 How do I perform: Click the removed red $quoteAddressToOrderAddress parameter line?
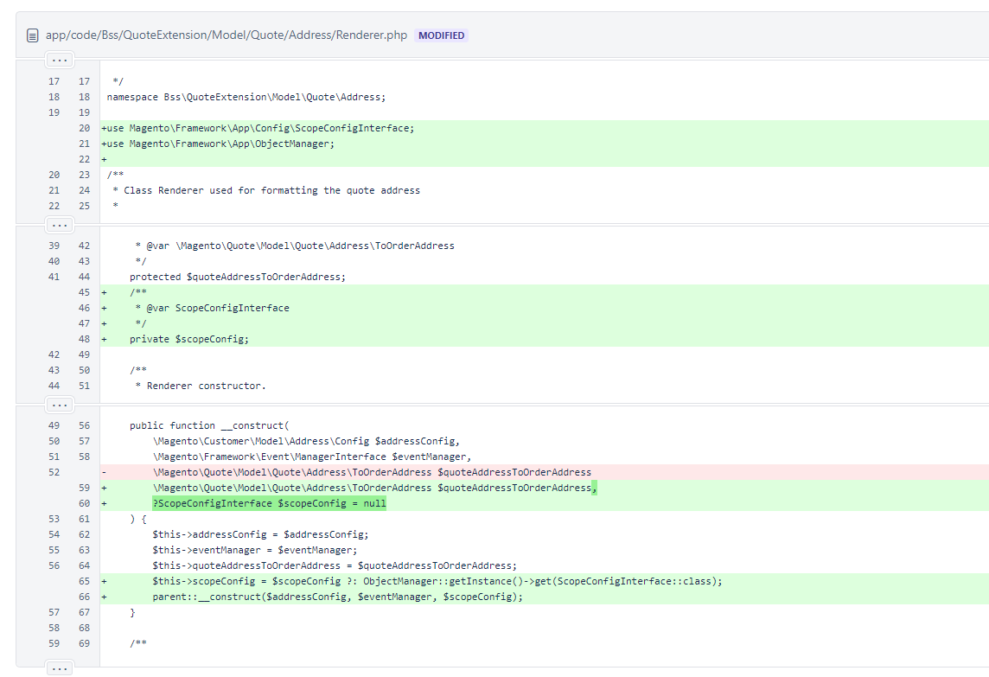372,472
